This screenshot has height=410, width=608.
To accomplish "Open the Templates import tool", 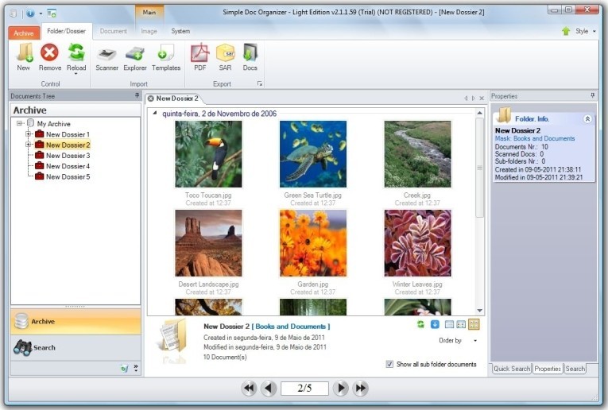I will 166,57.
